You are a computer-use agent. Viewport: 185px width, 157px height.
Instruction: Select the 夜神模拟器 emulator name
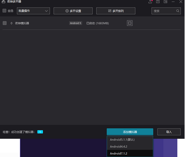(x=22, y=23)
